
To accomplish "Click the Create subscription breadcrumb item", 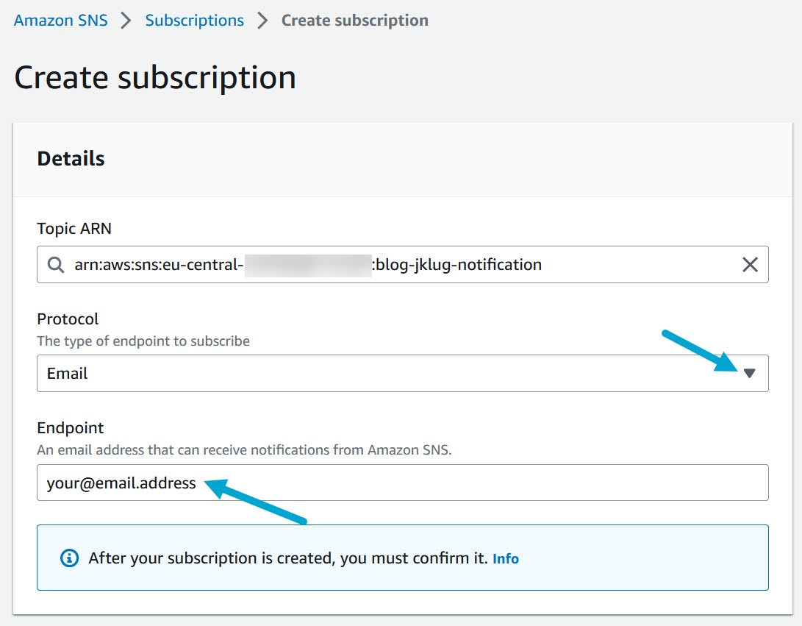I will coord(354,21).
